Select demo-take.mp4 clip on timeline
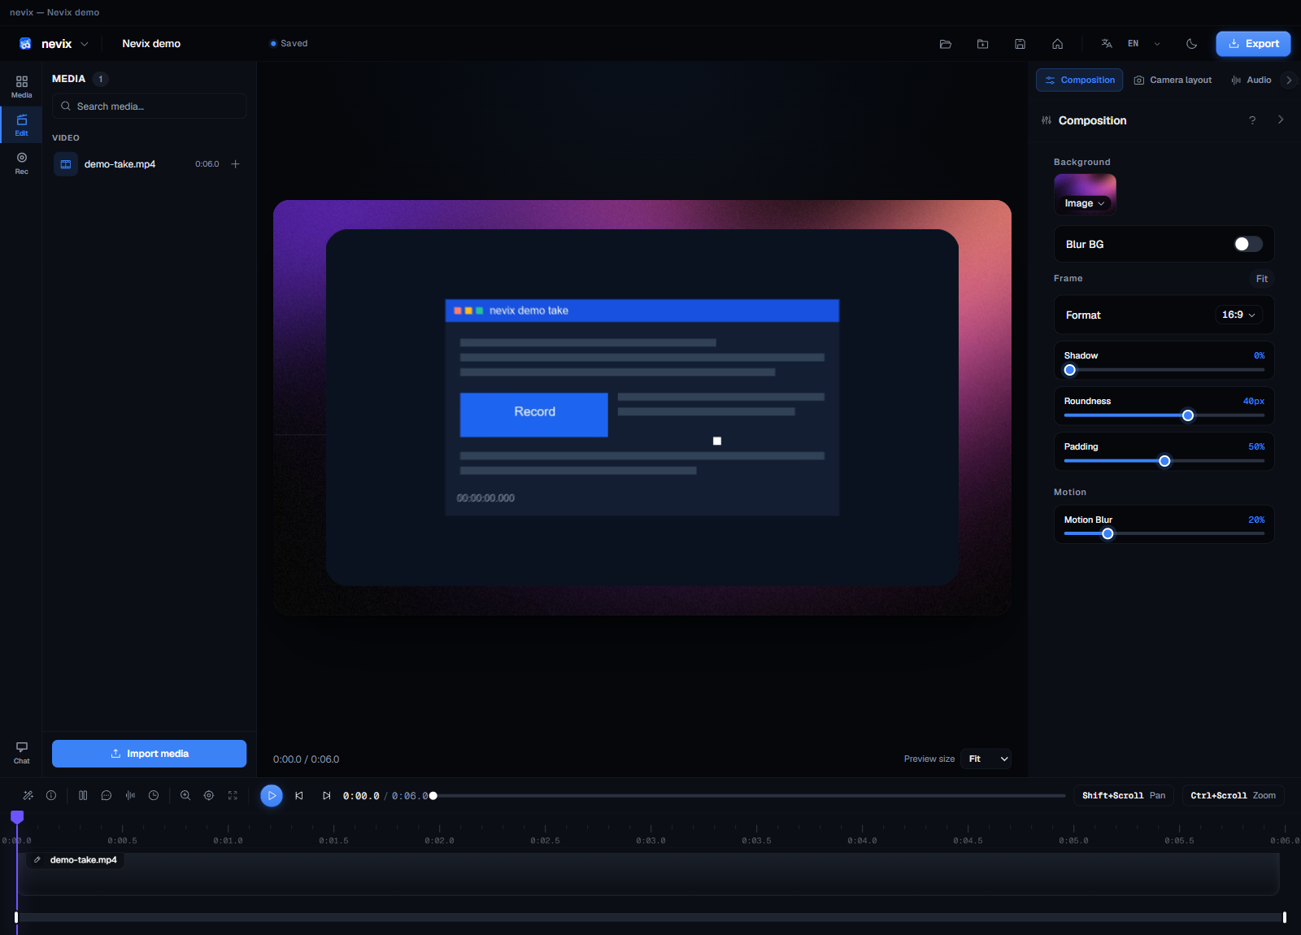 [648, 874]
